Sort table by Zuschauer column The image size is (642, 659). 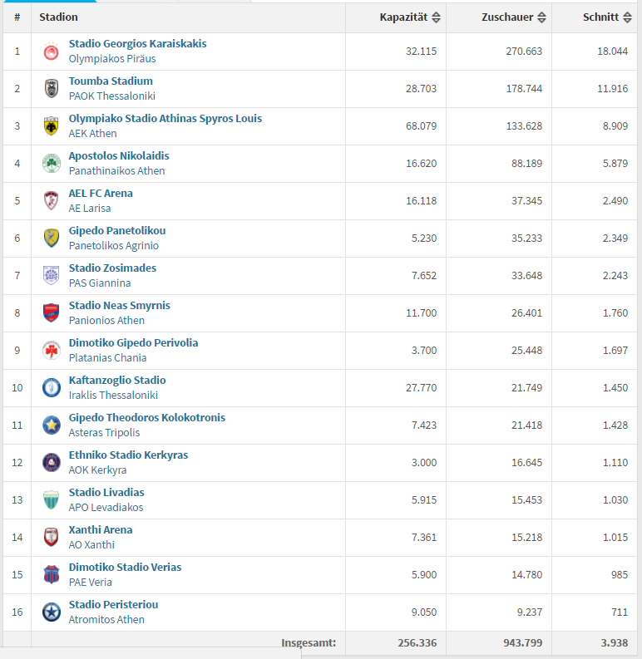click(513, 17)
